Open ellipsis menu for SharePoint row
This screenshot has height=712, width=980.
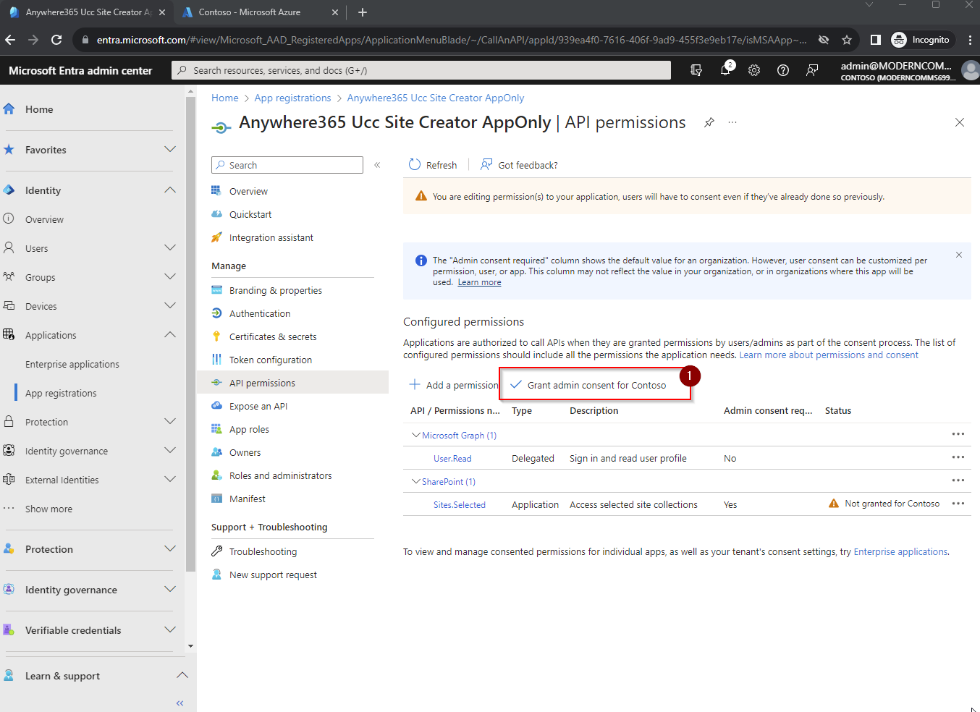(x=958, y=480)
